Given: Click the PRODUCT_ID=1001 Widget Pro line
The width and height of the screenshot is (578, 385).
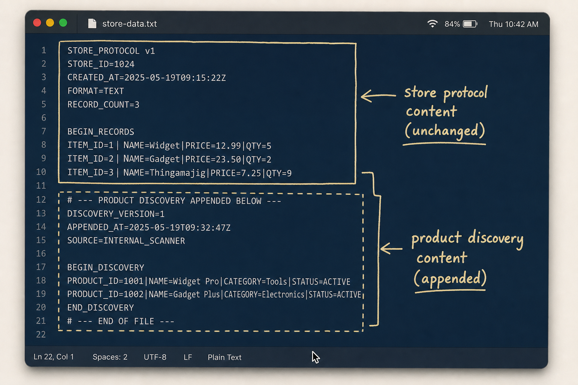Looking at the screenshot, I should pos(209,281).
